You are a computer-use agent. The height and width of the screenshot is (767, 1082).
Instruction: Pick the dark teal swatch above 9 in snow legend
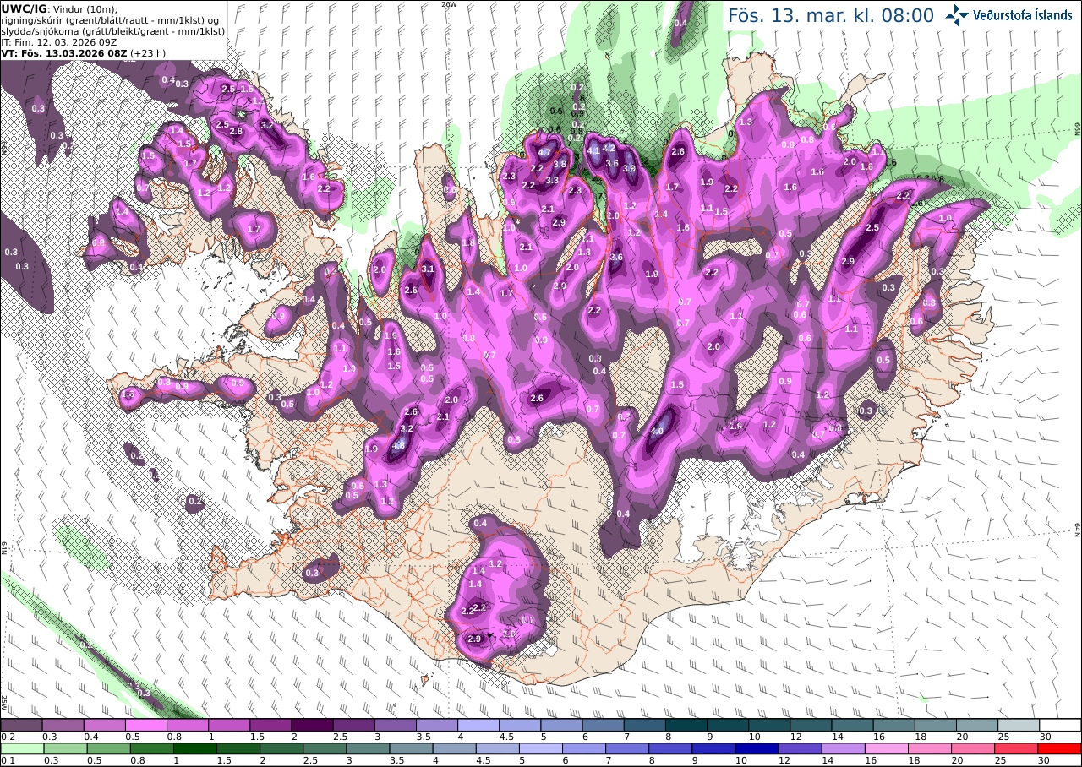click(728, 725)
